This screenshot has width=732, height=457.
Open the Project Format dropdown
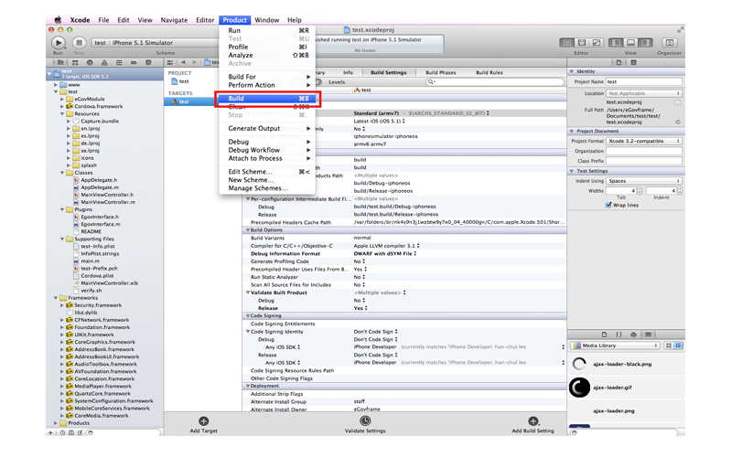point(645,141)
